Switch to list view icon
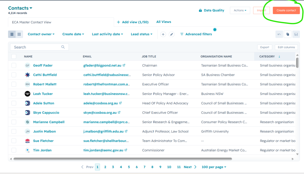 tap(12, 34)
